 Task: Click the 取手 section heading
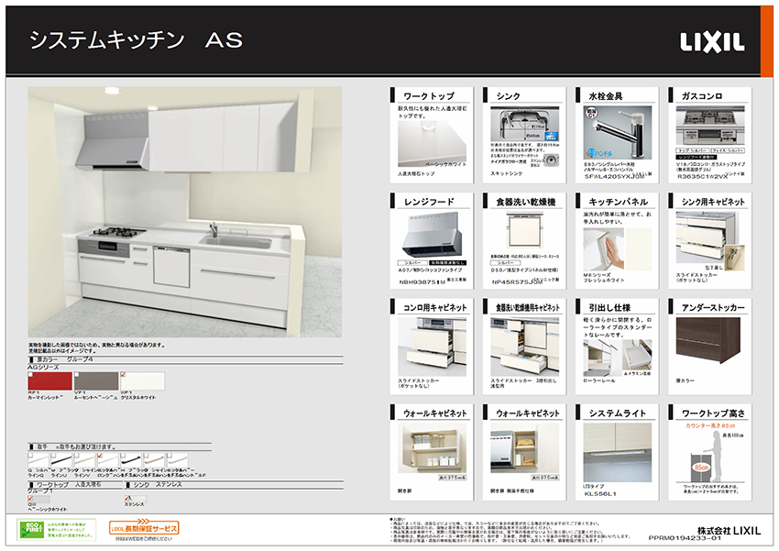(x=42, y=446)
